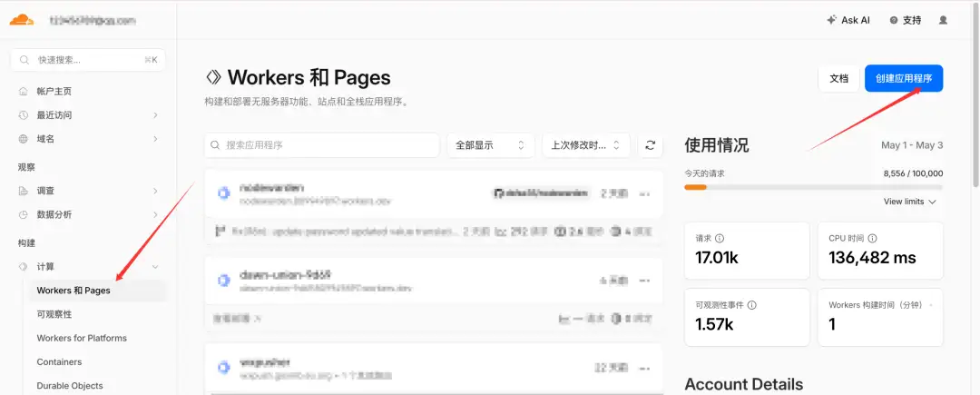The width and height of the screenshot is (980, 395).
Task: Click the Workers 和 Pages heading icon
Action: (213, 77)
